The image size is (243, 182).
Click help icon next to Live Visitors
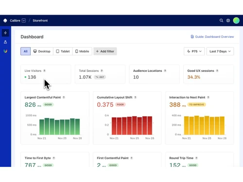click(x=44, y=71)
